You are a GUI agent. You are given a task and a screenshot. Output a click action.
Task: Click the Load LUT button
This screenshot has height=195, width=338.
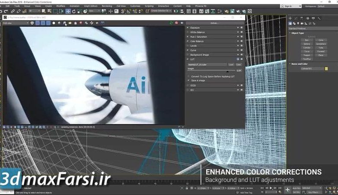[x=231, y=64]
